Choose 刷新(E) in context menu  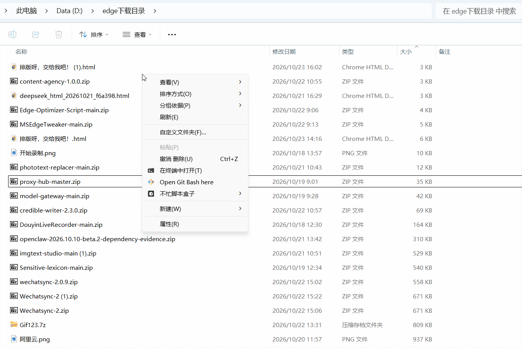pos(195,117)
